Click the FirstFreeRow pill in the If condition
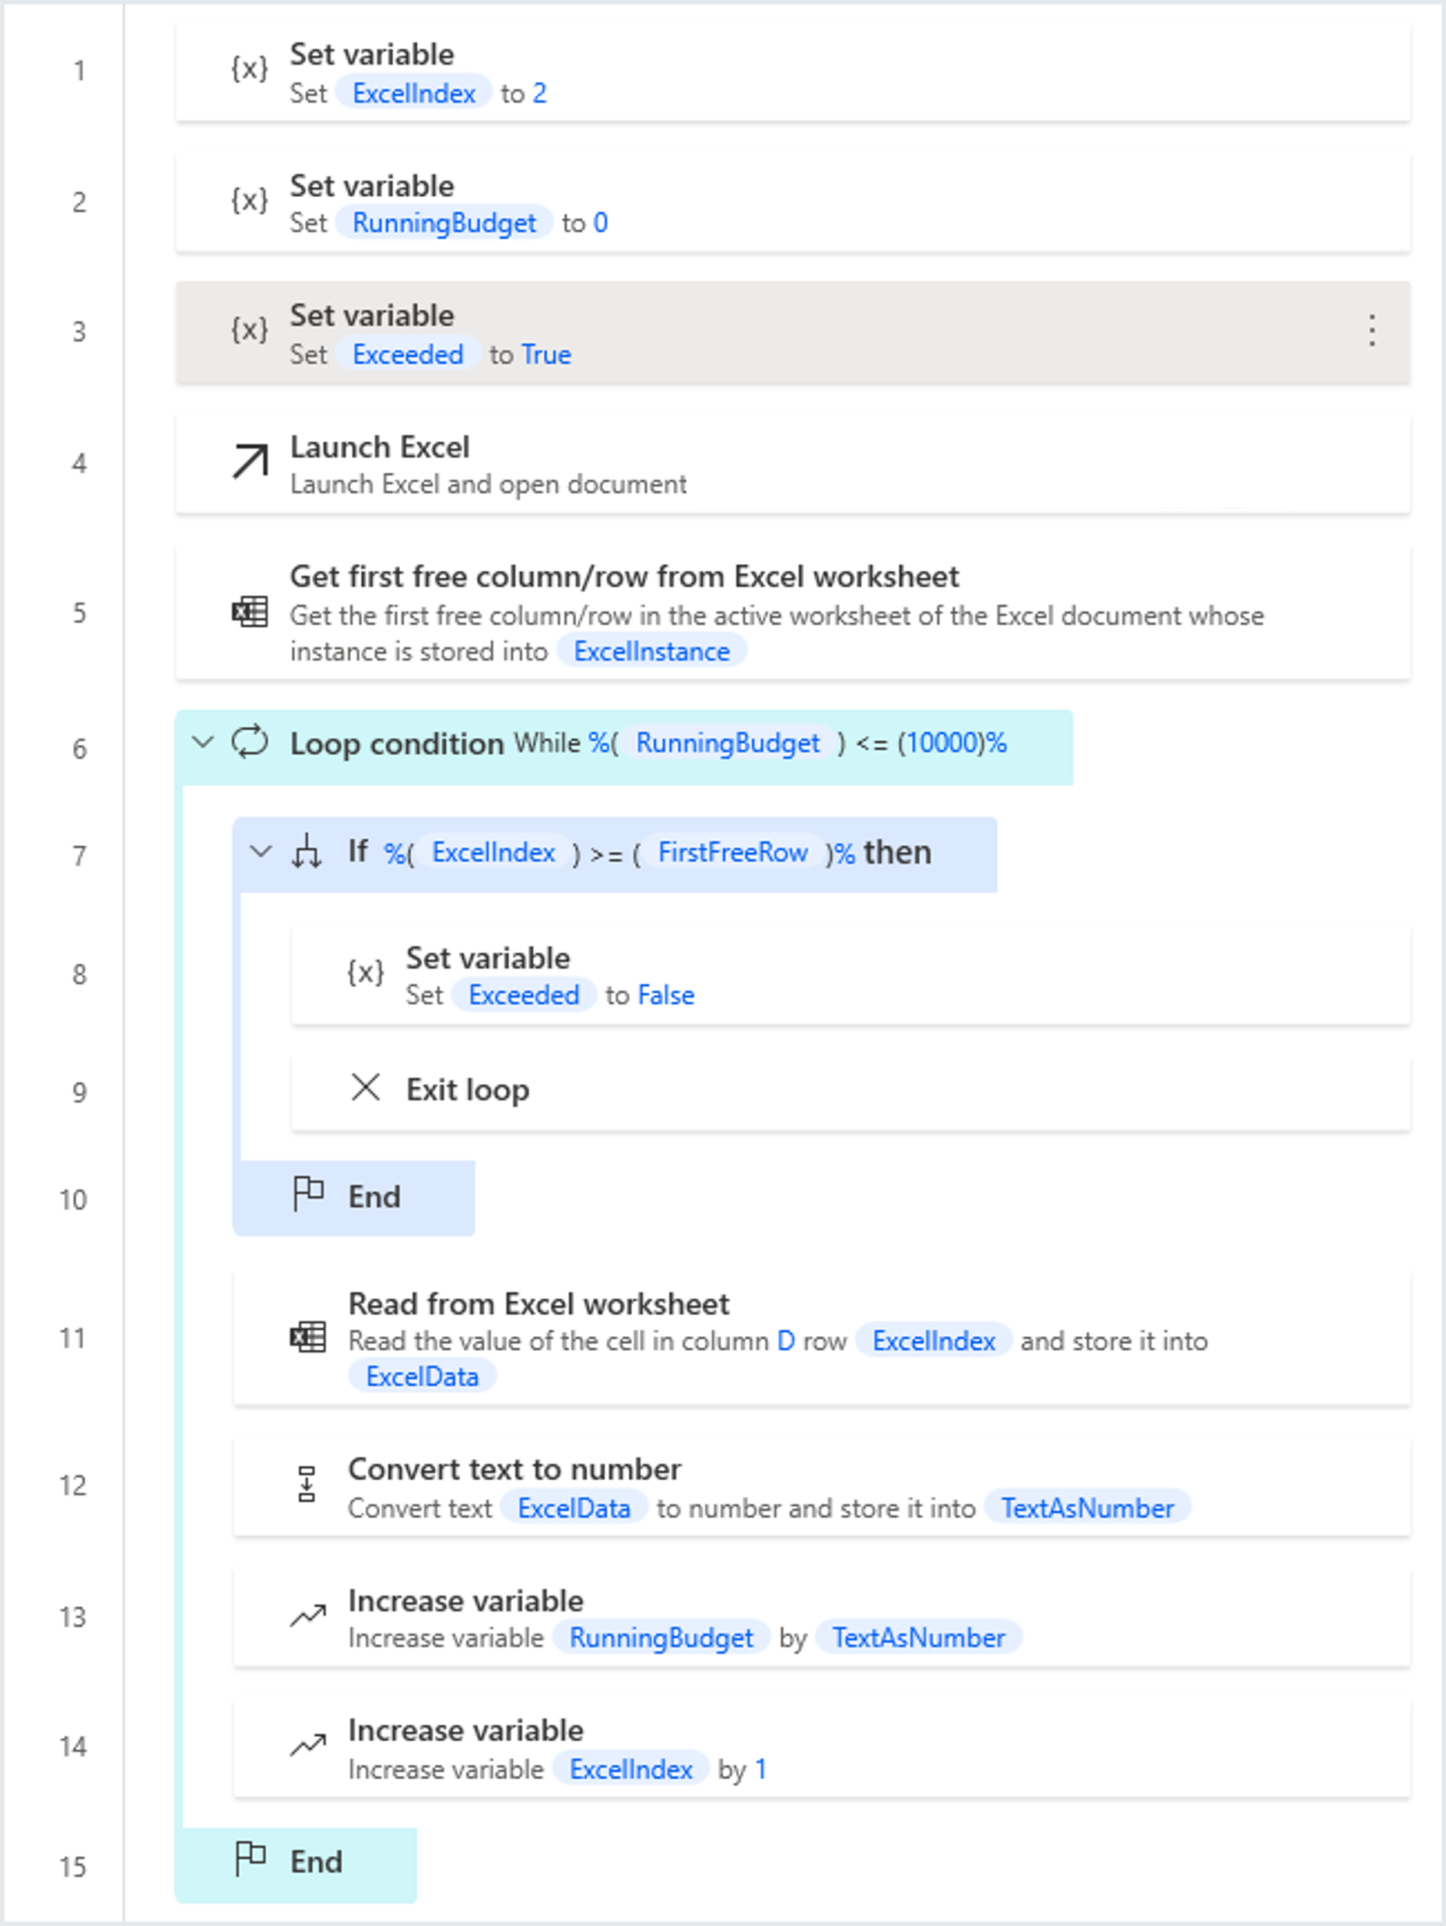Image resolution: width=1446 pixels, height=1926 pixels. coord(731,852)
